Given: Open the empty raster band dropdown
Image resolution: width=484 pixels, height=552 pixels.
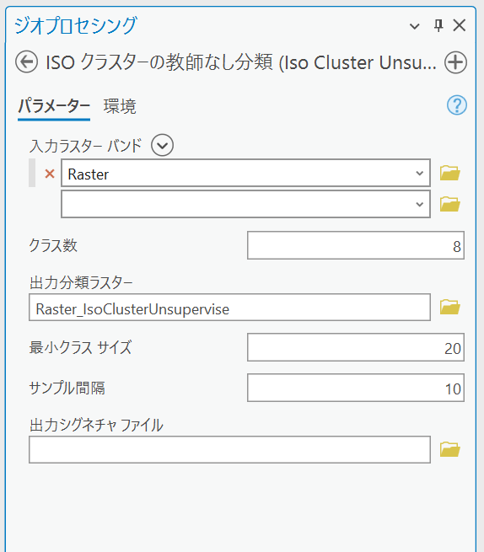Looking at the screenshot, I should [x=419, y=204].
